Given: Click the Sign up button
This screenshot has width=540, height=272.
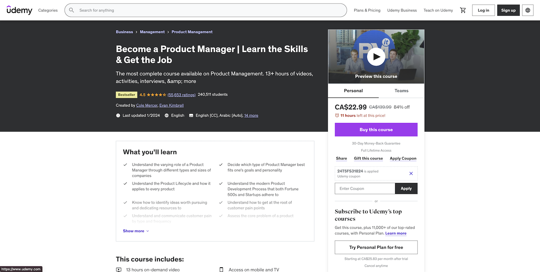Looking at the screenshot, I should point(508,10).
